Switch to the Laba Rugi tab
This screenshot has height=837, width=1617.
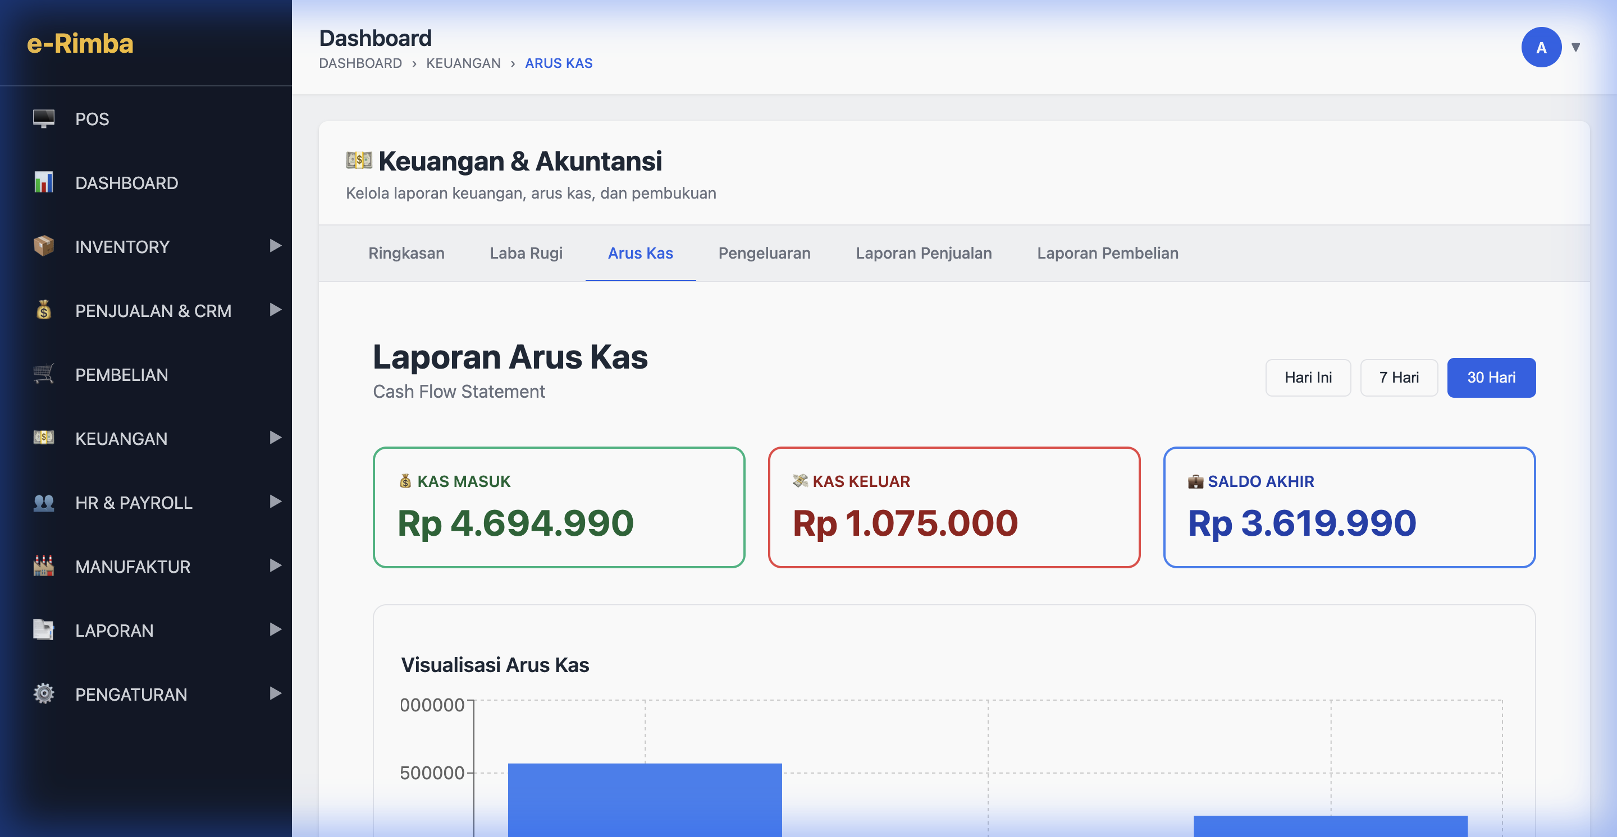coord(526,254)
